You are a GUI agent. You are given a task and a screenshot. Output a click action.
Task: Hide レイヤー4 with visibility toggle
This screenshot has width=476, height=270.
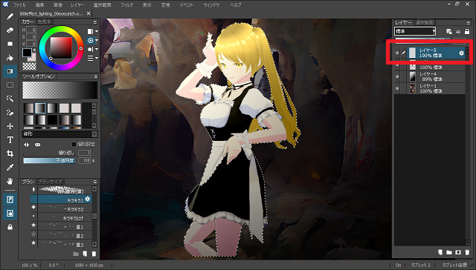(397, 76)
